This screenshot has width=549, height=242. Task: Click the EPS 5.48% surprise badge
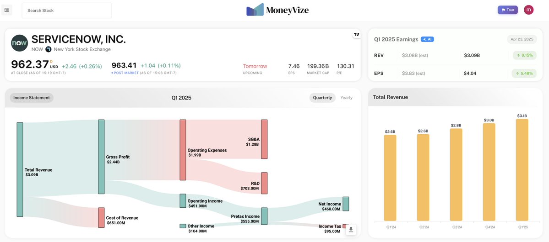click(x=524, y=74)
